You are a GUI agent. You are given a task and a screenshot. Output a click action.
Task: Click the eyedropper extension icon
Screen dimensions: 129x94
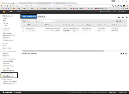[118, 6]
